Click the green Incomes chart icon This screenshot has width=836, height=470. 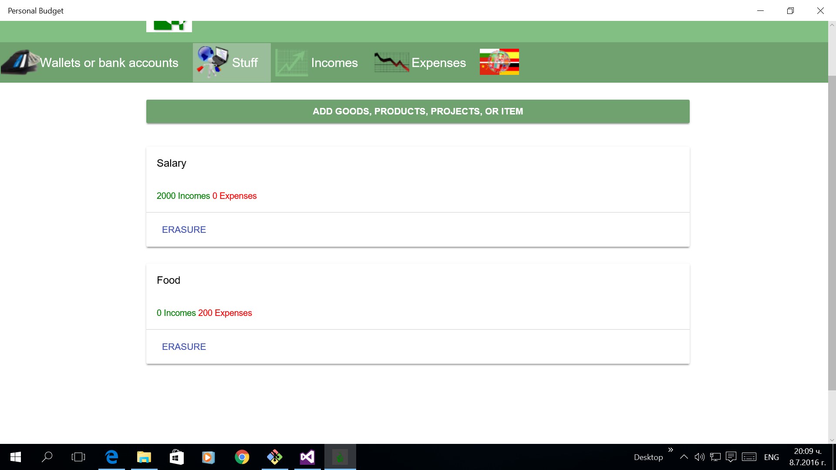coord(291,63)
